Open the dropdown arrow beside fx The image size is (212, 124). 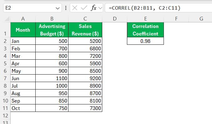100,8
